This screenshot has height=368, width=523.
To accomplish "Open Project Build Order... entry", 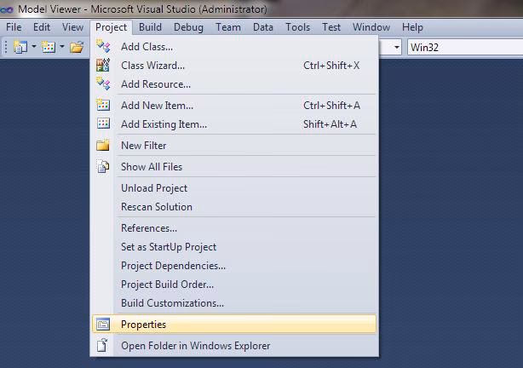I will pos(234,284).
